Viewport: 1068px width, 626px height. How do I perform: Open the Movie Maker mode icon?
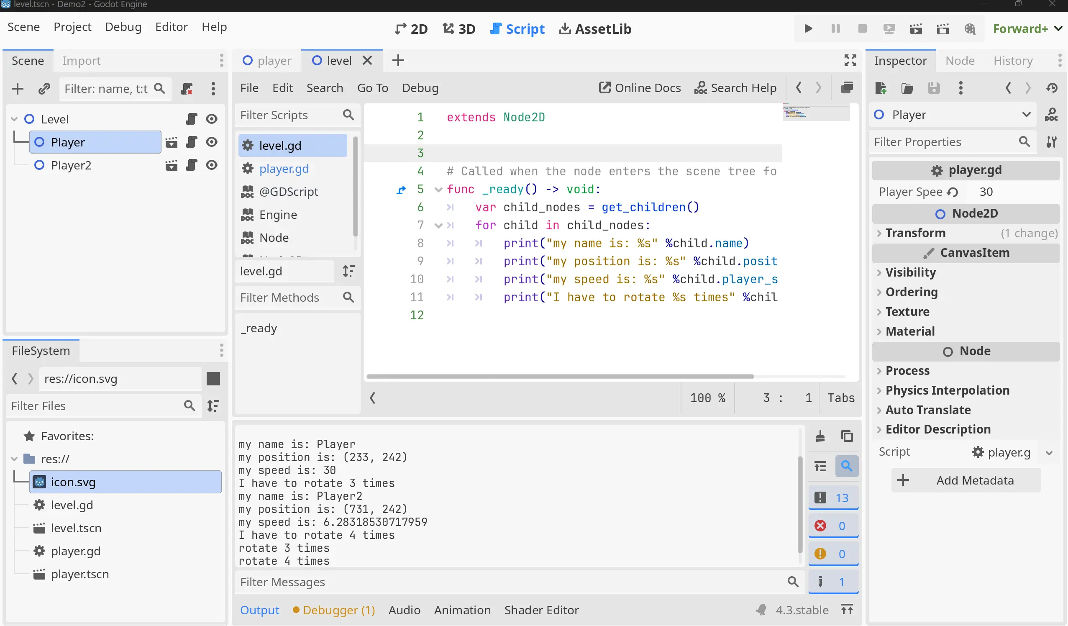coord(970,29)
